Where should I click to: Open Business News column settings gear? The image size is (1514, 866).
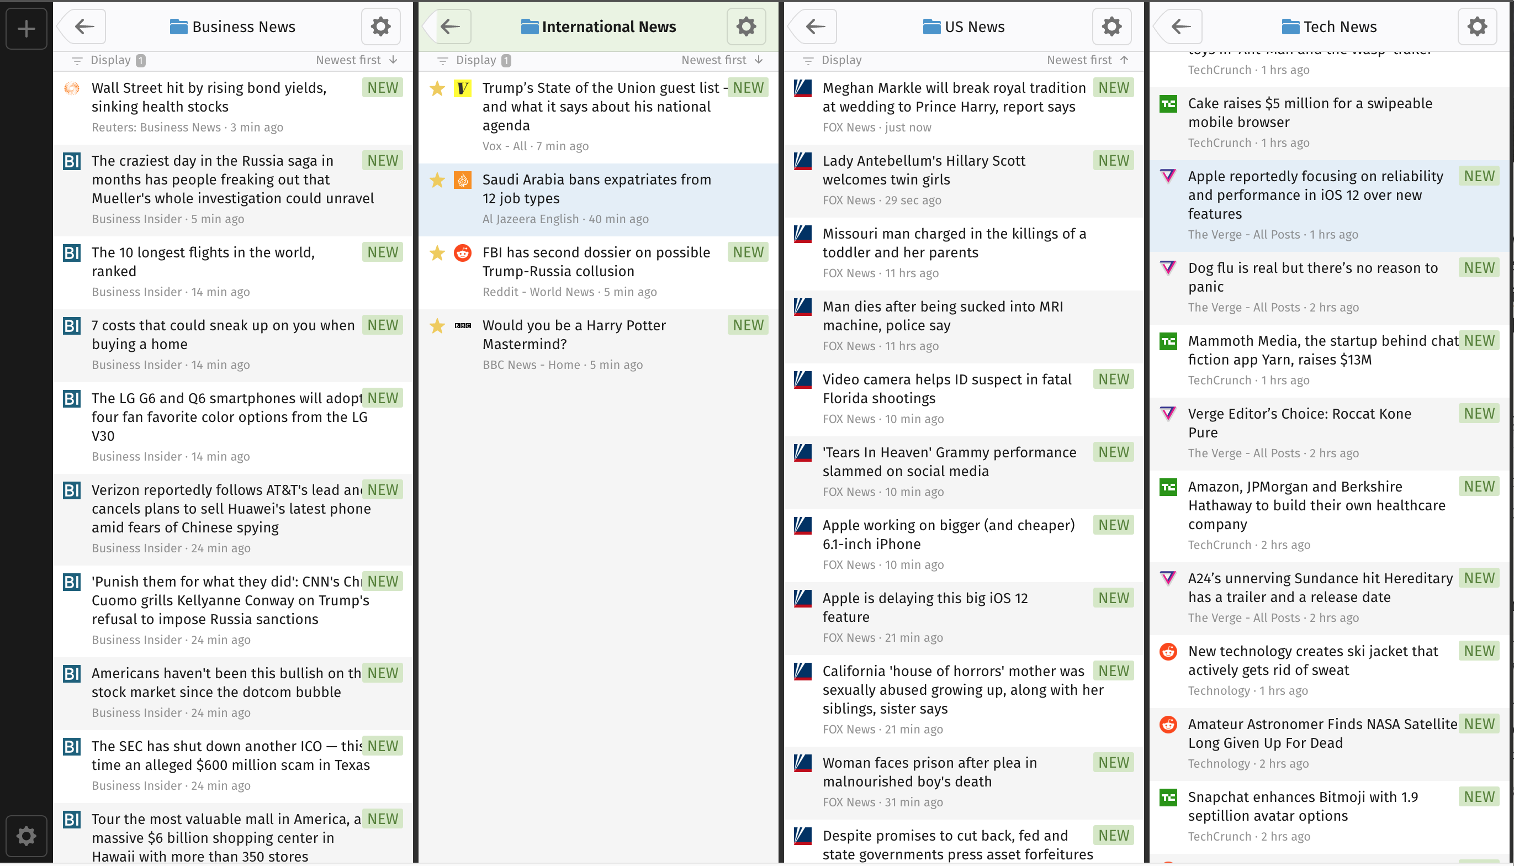point(380,26)
